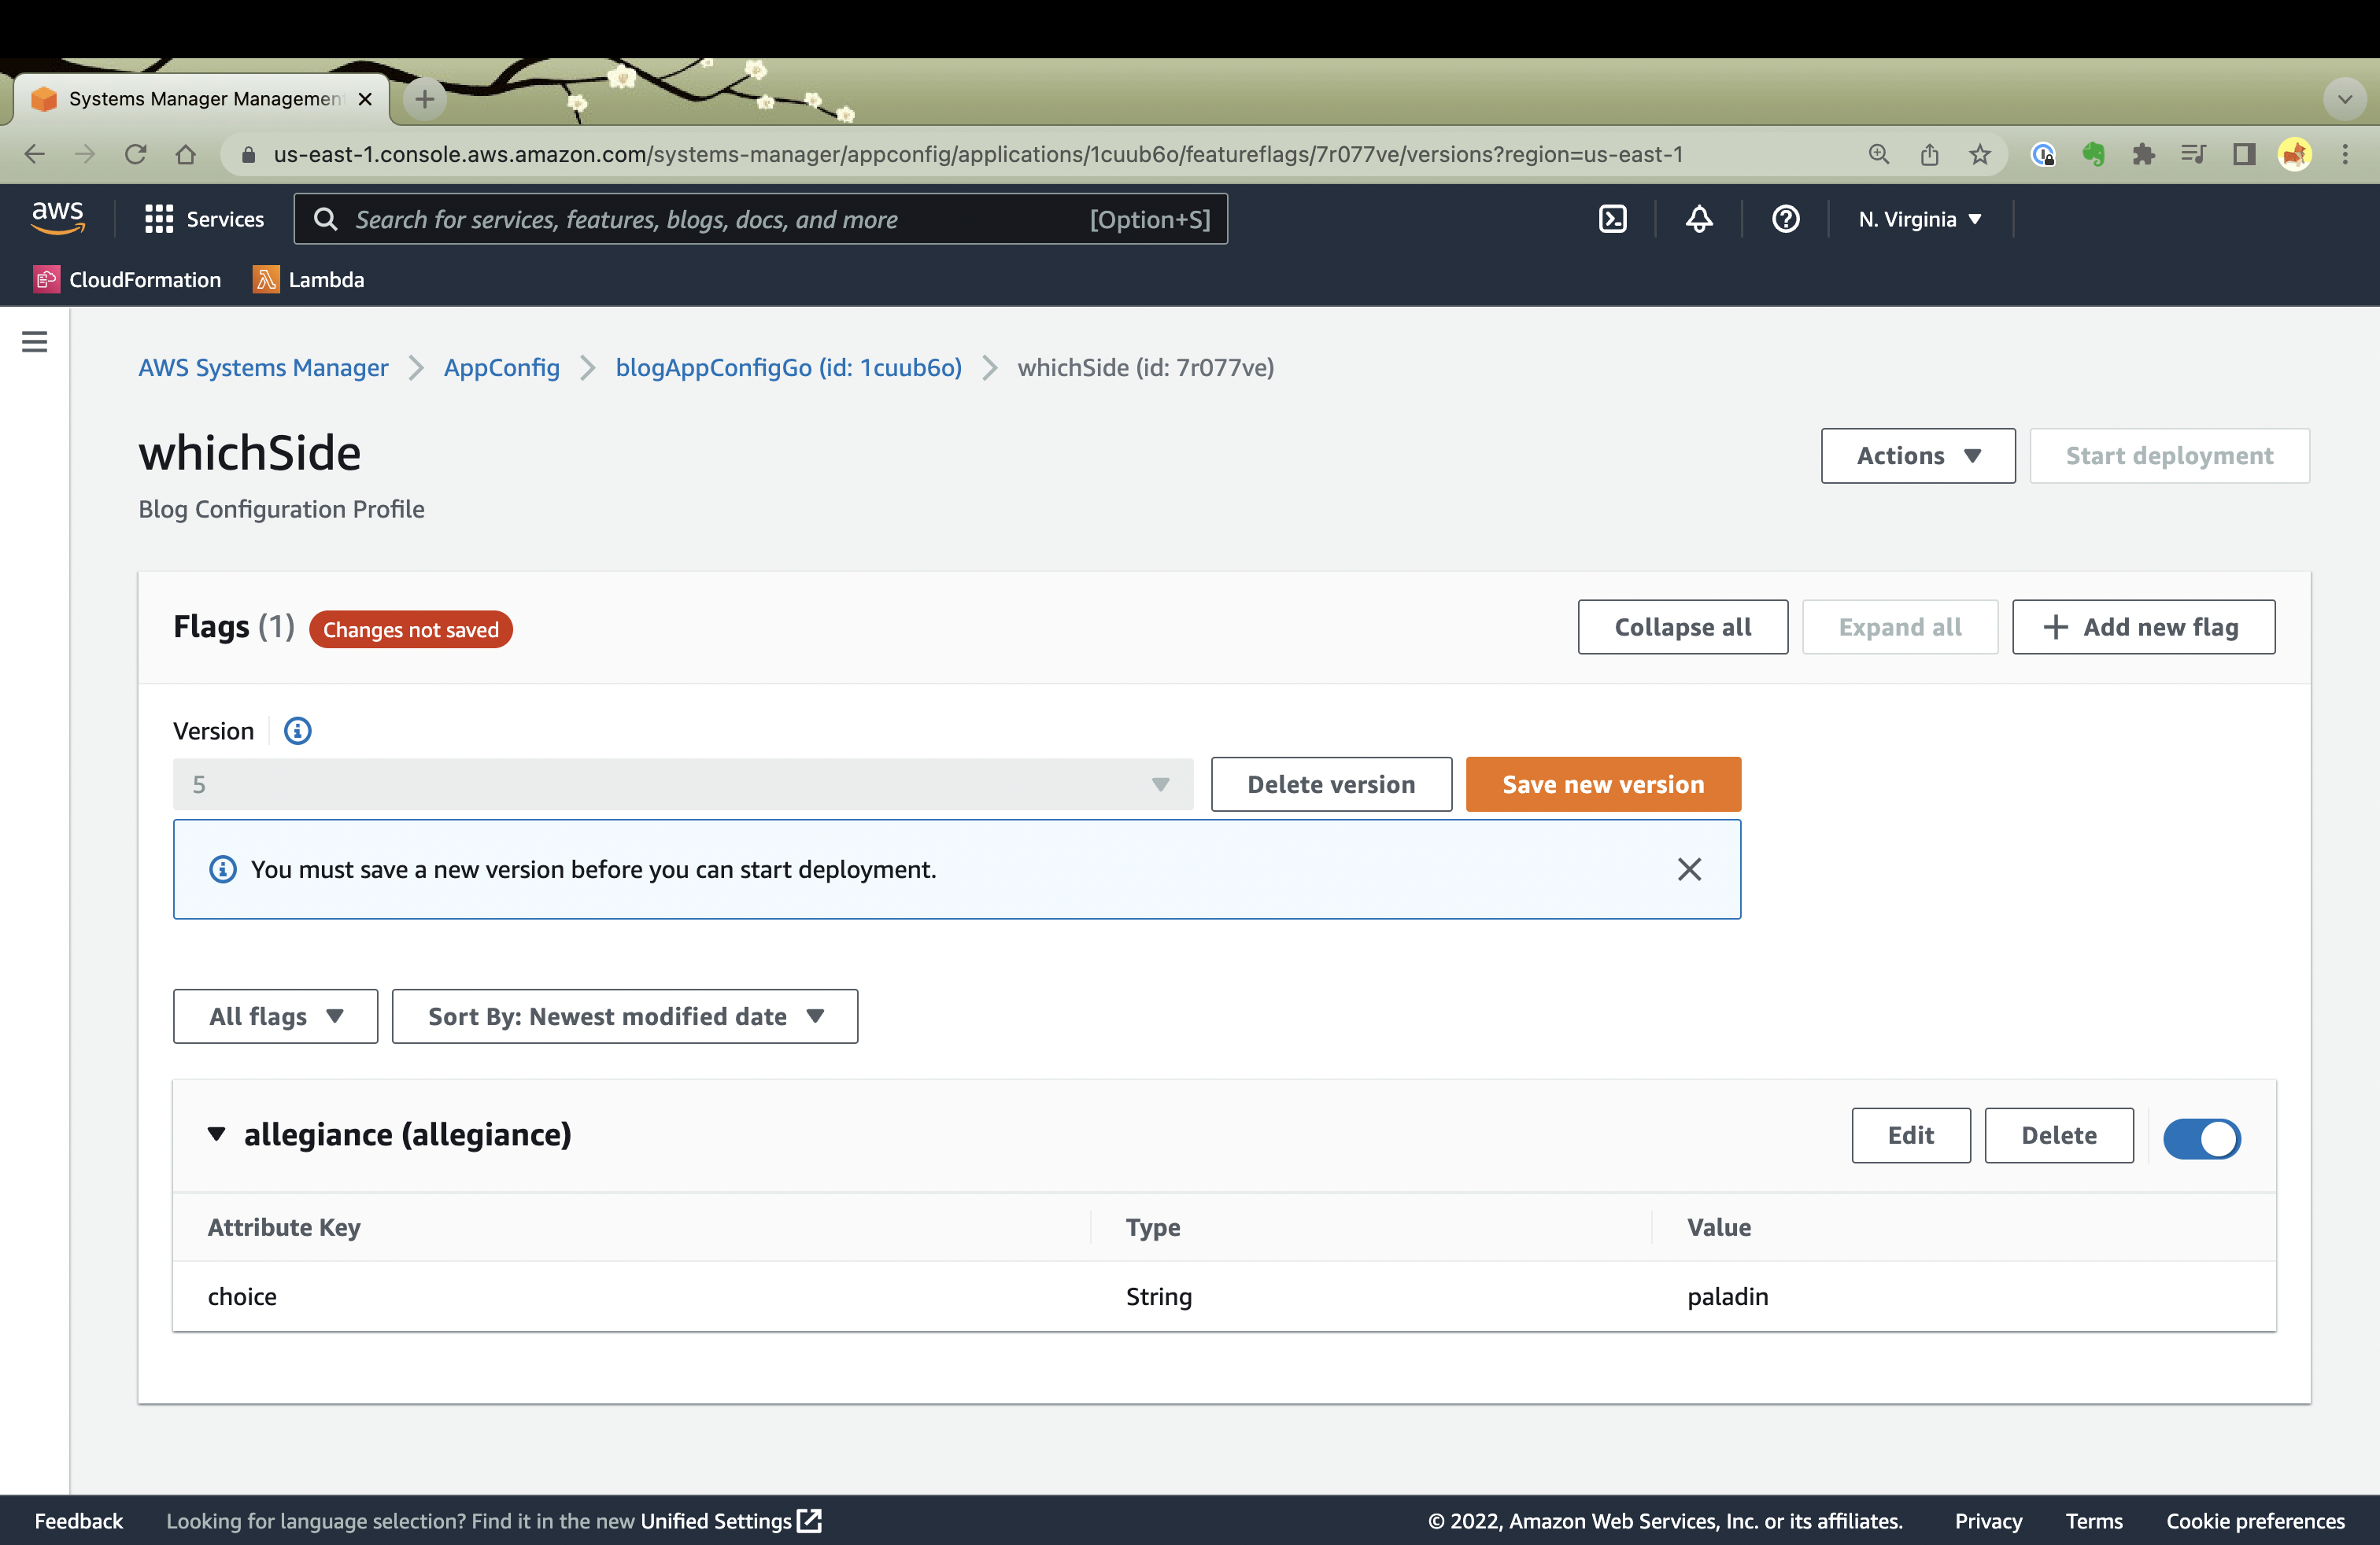
Task: Dismiss the save new version notice
Action: coord(1689,868)
